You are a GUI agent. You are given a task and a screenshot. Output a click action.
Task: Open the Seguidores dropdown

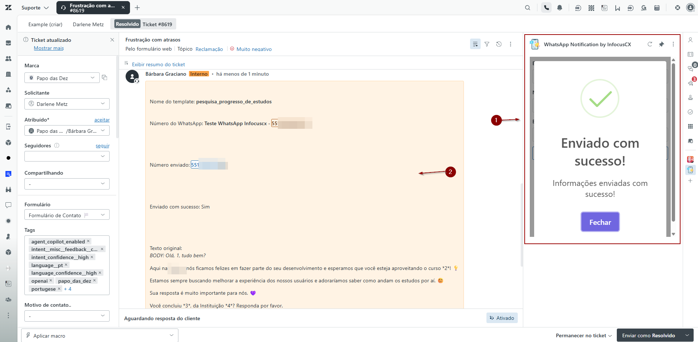click(x=67, y=156)
